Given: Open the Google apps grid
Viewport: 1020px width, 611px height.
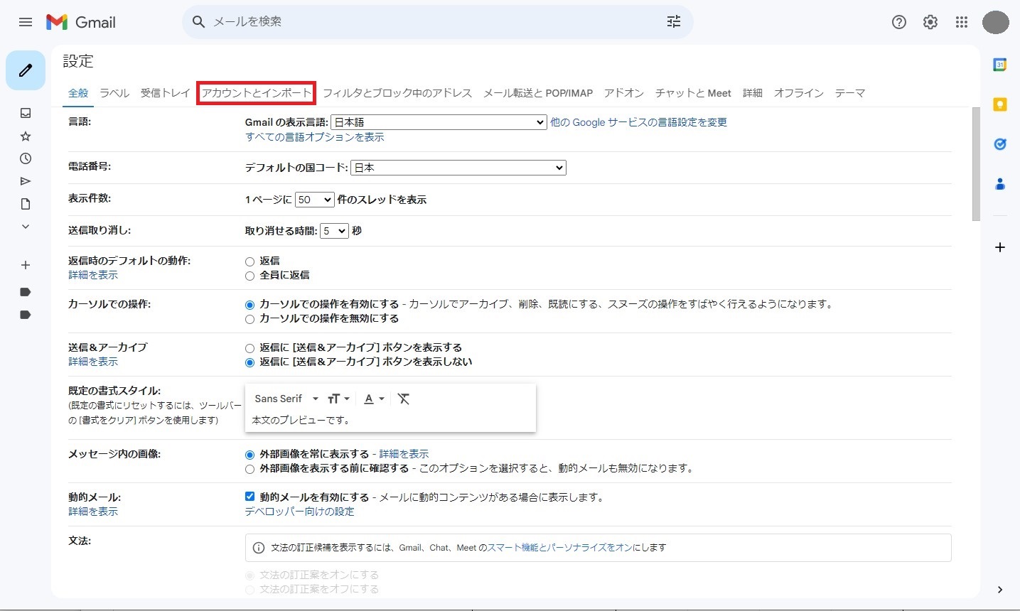Looking at the screenshot, I should click(961, 22).
